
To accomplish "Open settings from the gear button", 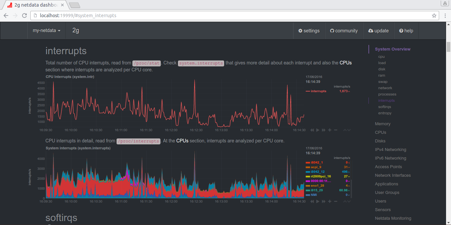I will tap(309, 31).
